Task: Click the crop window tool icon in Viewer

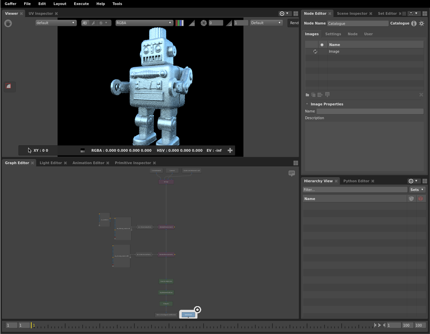Action: click(x=9, y=86)
